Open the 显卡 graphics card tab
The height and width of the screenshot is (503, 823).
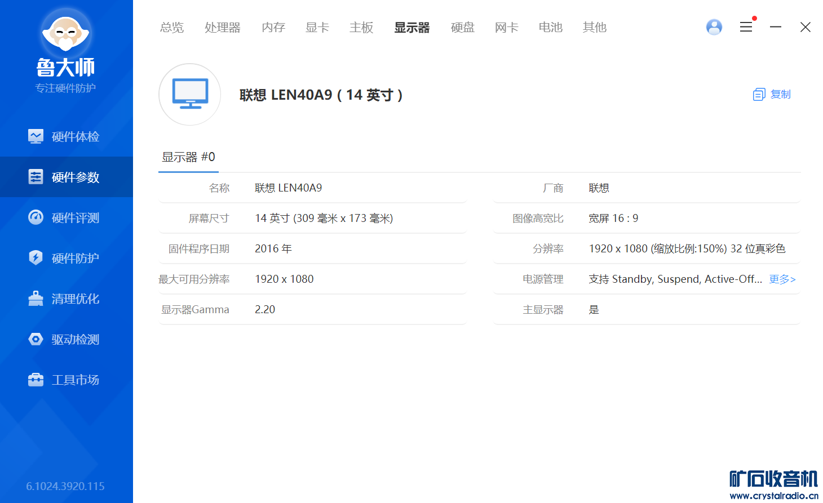tap(317, 28)
